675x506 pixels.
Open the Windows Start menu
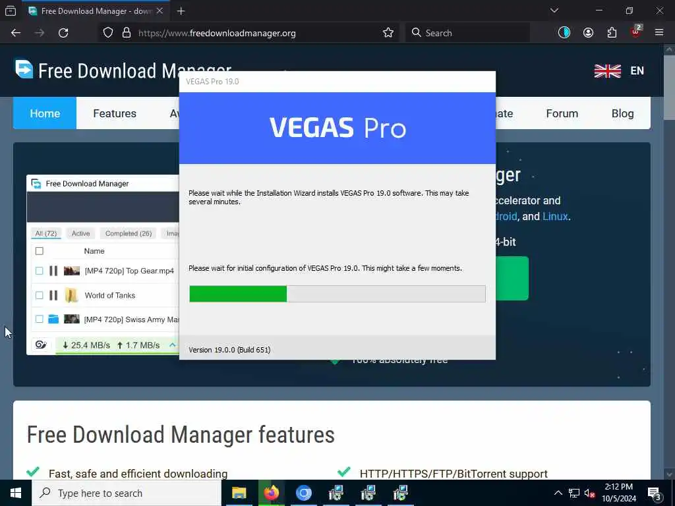click(x=16, y=493)
